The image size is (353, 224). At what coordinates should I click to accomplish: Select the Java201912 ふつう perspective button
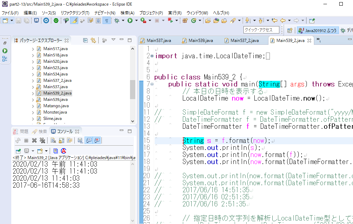click(x=317, y=30)
